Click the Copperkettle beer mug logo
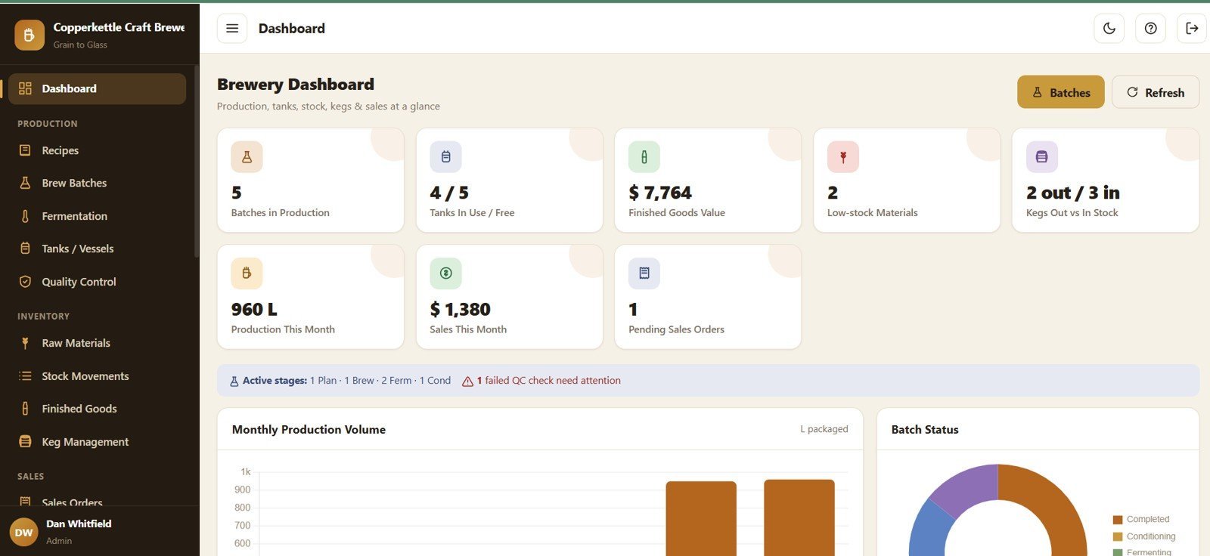The height and width of the screenshot is (556, 1210). click(x=29, y=35)
